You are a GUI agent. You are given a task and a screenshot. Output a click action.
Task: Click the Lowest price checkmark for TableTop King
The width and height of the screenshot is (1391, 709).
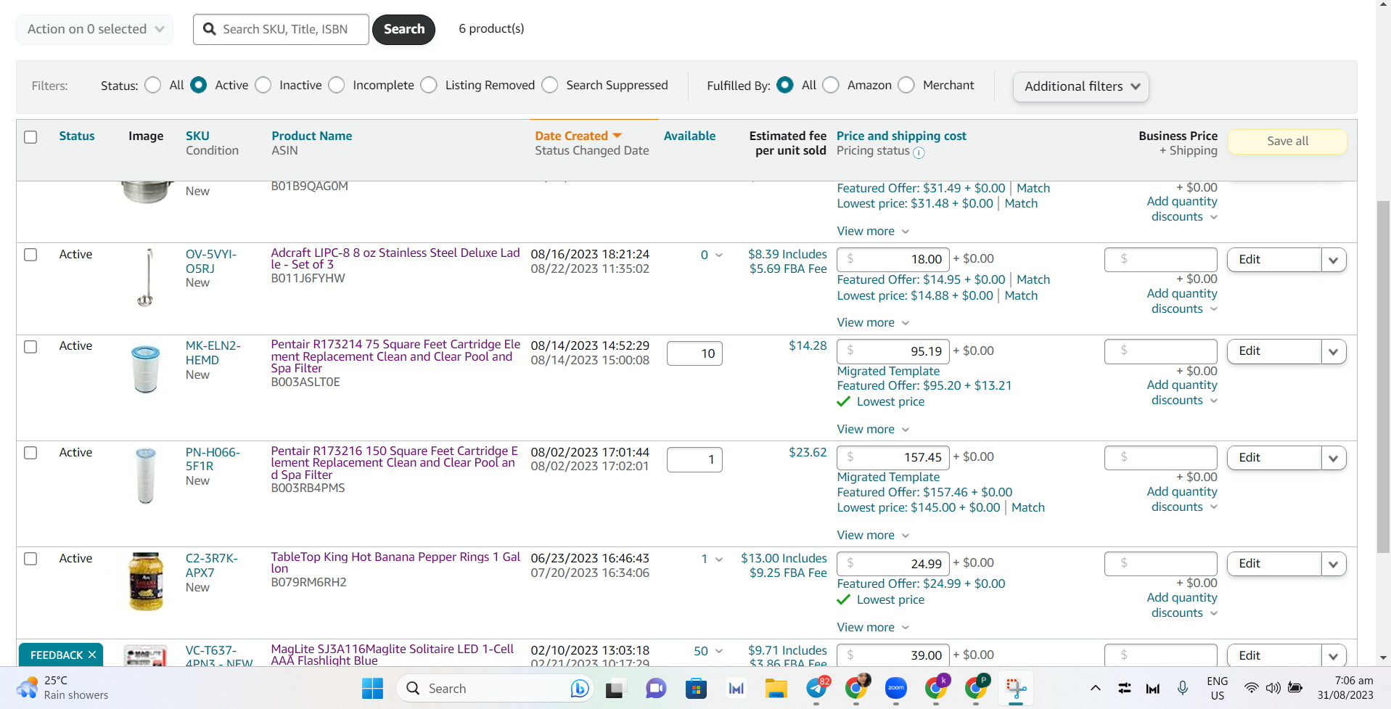click(843, 599)
